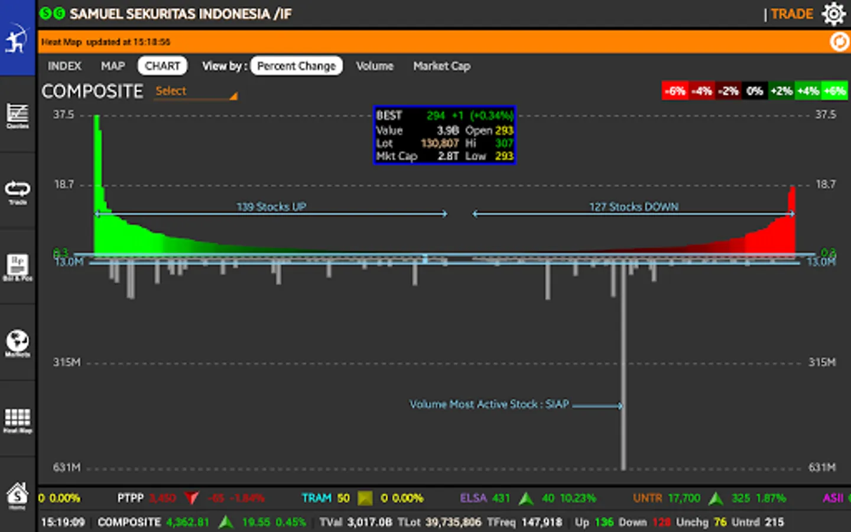Click the -6% legend swatch
The image size is (851, 532).
pyautogui.click(x=675, y=91)
